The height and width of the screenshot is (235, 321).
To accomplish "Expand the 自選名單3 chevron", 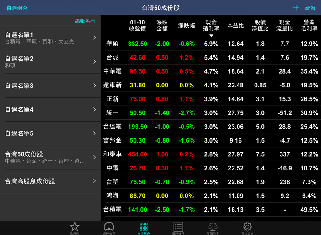I will click(95, 85).
